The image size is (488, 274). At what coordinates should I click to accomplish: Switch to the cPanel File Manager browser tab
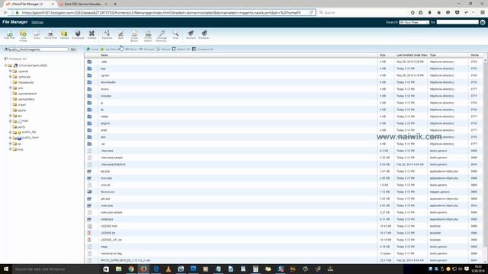click(29, 4)
